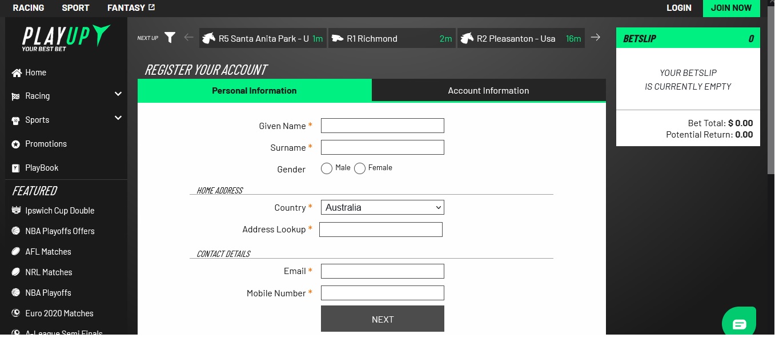The height and width of the screenshot is (338, 775).
Task: Click the Next Up filter funnel icon
Action: pyautogui.click(x=170, y=38)
